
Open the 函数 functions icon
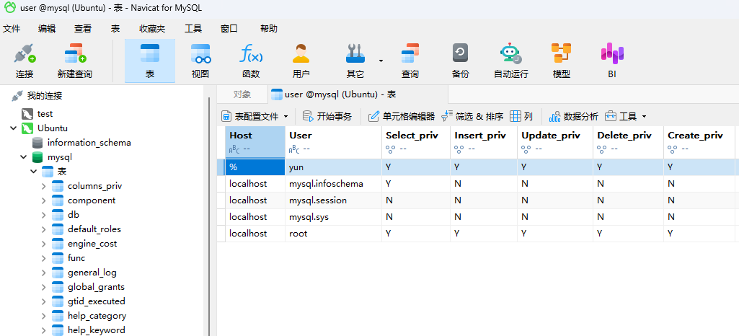click(251, 61)
